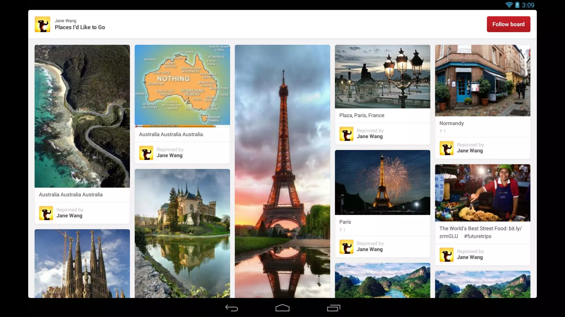This screenshot has width=565, height=317.
Task: Tap Jane Wang's avatar in board header
Action: [x=42, y=24]
